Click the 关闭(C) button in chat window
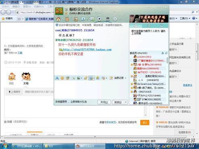 (x=104, y=102)
